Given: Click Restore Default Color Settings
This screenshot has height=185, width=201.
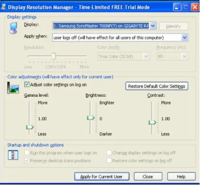Looking at the screenshot, I should pos(156,86).
